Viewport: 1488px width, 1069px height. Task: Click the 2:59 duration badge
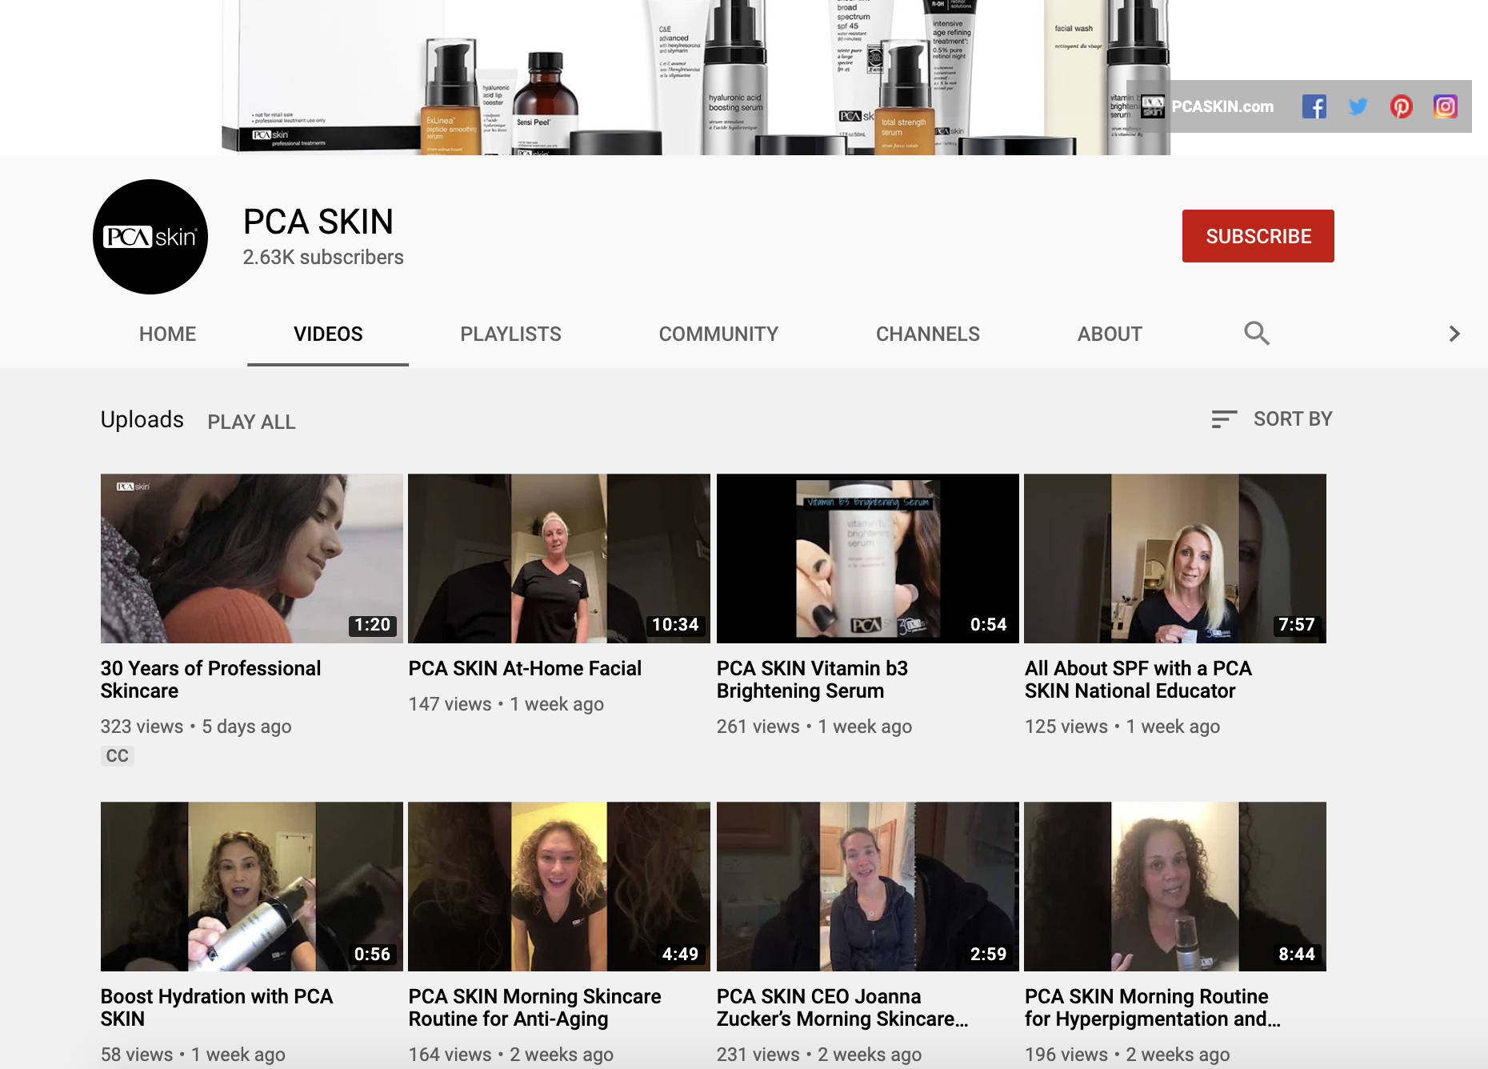[x=988, y=954]
